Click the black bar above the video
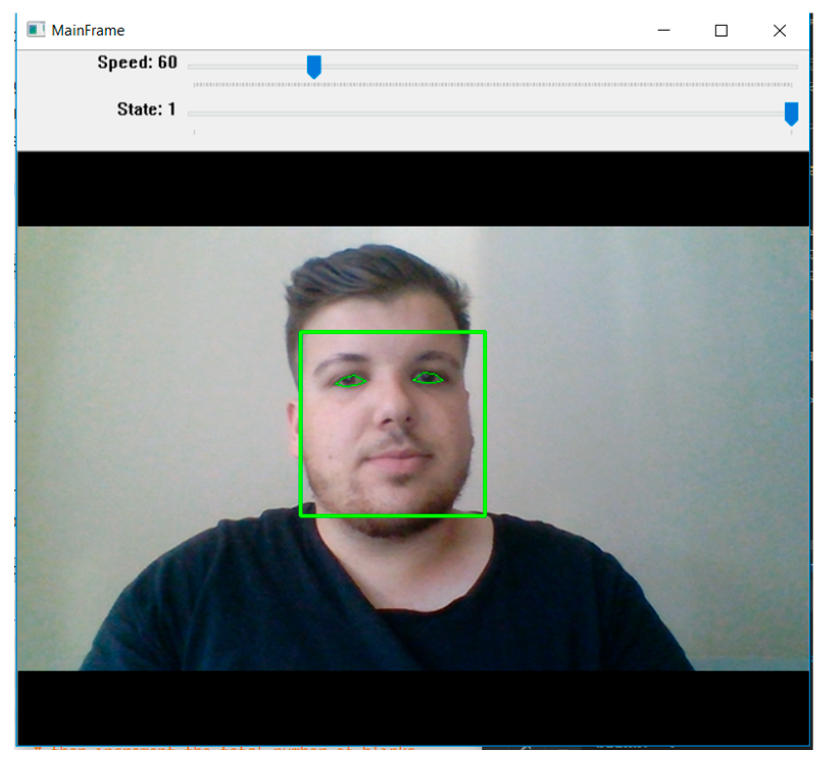 (x=413, y=189)
